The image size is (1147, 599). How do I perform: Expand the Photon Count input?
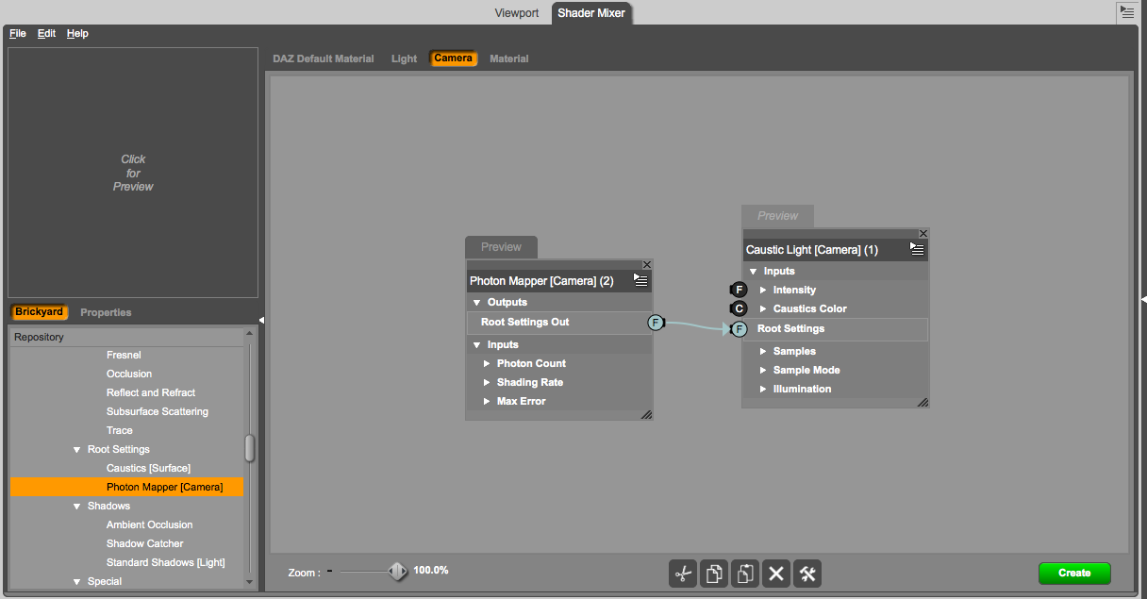point(488,364)
